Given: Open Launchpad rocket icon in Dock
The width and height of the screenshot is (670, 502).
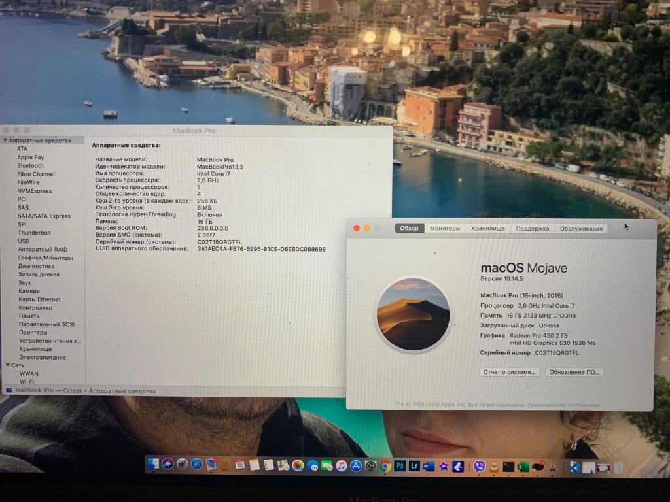Looking at the screenshot, I should (182, 464).
